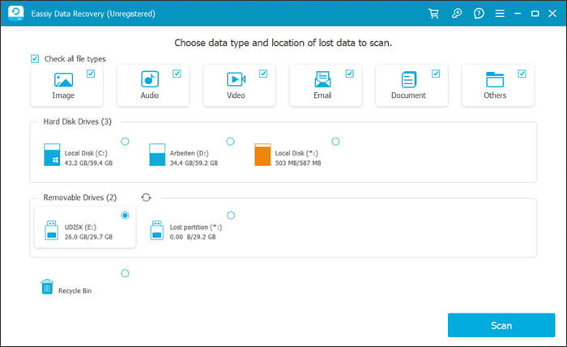The height and width of the screenshot is (347, 567).
Task: Click the Email envelope icon
Action: 322,79
